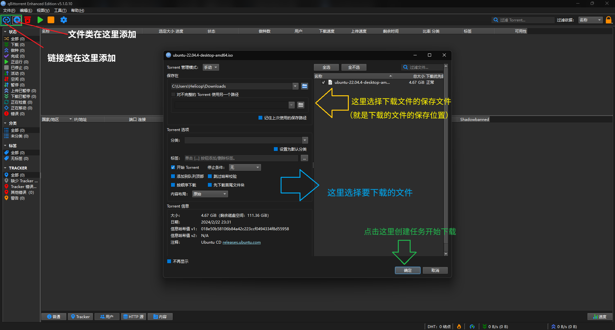
Task: Uncheck the 开始 Torrent checkbox
Action: pyautogui.click(x=173, y=167)
